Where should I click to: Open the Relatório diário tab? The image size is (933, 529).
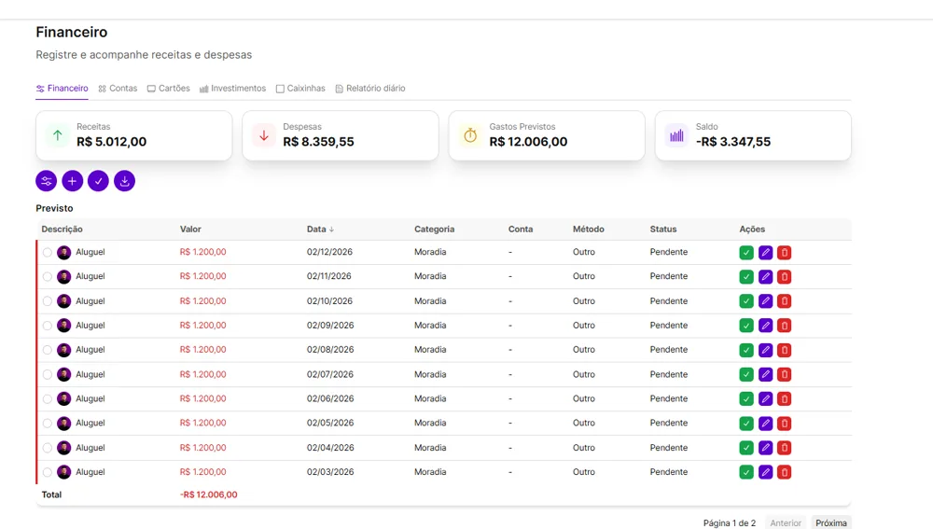pos(370,88)
